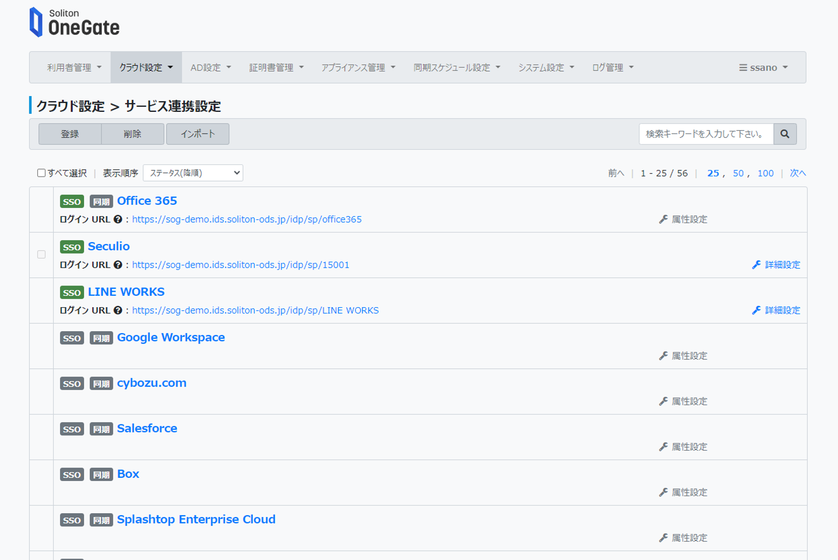
Task: Click the help icon beside LINE WORKS URL
Action: click(x=117, y=310)
